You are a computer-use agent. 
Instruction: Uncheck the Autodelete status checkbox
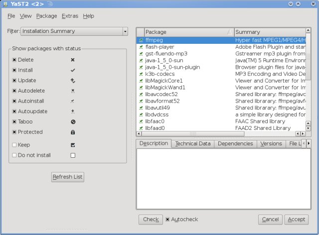point(14,91)
